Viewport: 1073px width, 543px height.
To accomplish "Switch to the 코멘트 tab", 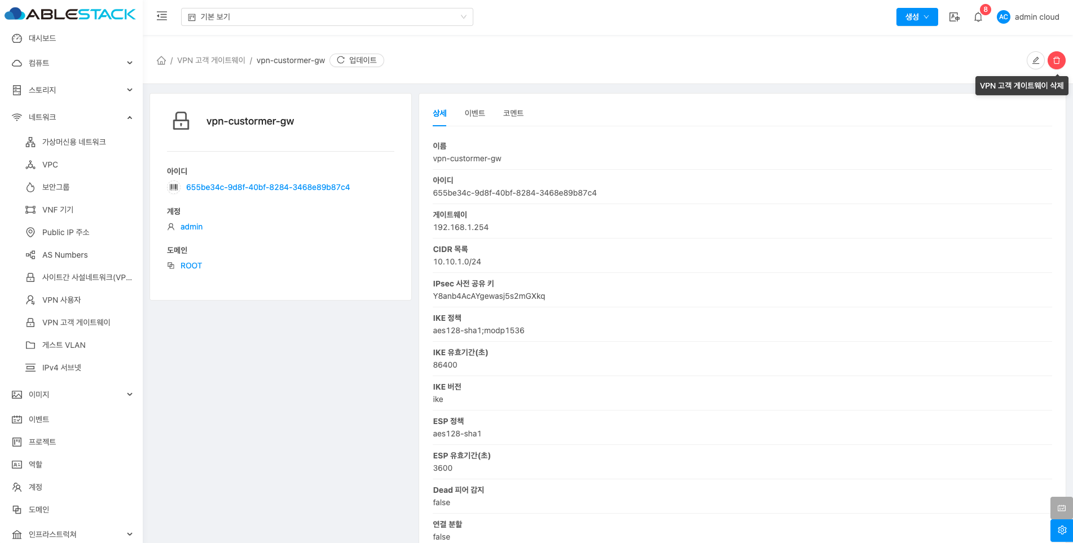I will click(x=513, y=113).
